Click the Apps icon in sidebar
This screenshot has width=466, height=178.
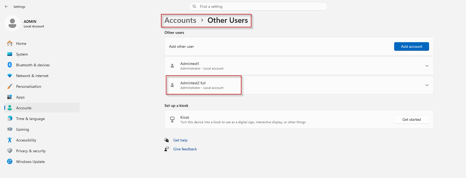coord(10,97)
